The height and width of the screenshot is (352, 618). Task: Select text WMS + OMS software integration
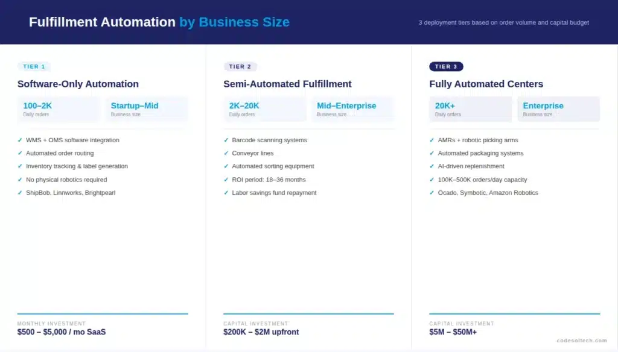coord(72,140)
